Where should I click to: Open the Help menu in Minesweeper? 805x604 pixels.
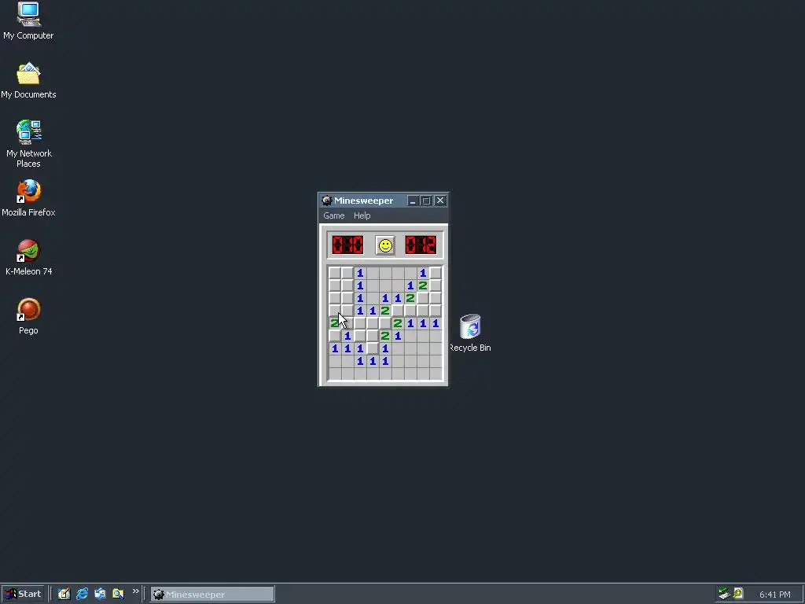pyautogui.click(x=362, y=215)
